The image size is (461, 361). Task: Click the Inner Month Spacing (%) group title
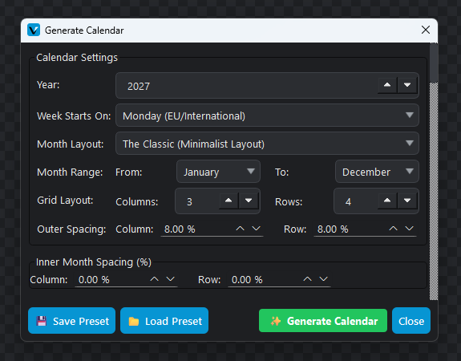(94, 262)
